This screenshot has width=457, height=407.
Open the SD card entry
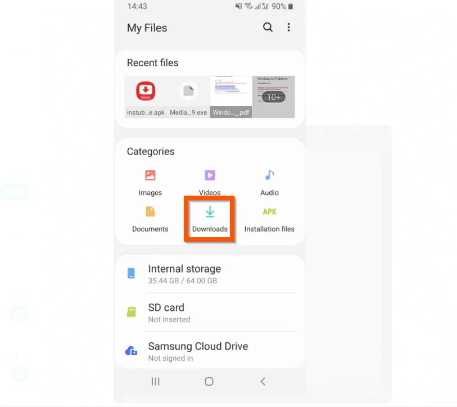[166, 313]
